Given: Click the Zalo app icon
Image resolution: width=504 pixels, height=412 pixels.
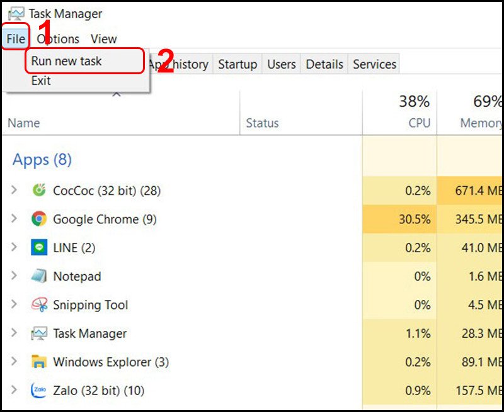Looking at the screenshot, I should pos(38,391).
